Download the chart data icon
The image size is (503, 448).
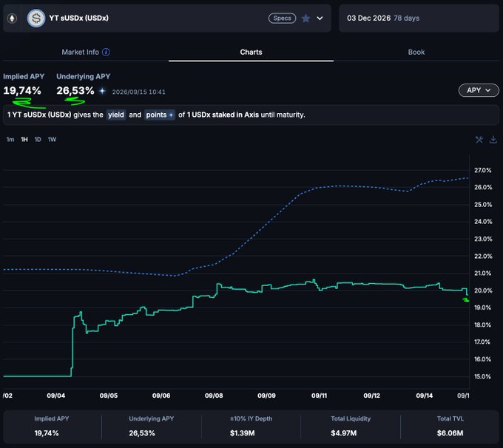pyautogui.click(x=493, y=140)
